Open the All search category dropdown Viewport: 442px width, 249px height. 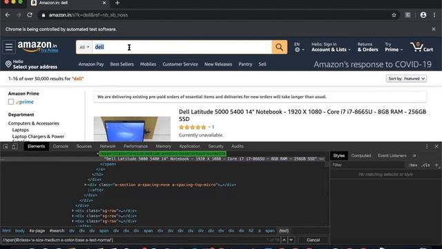(x=84, y=47)
